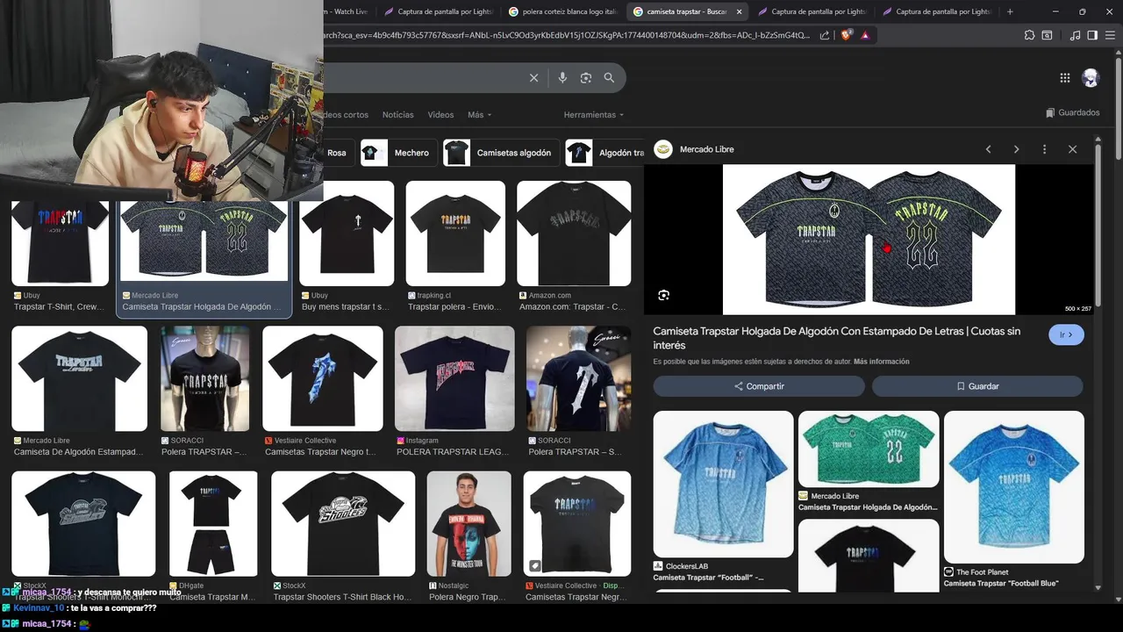Select the Algodón tra filter chip

(604, 153)
